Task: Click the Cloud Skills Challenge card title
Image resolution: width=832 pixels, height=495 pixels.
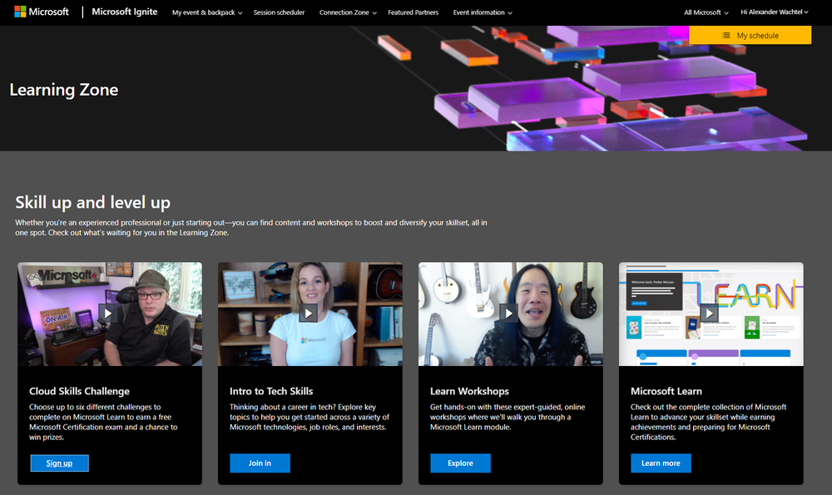Action: (x=80, y=391)
